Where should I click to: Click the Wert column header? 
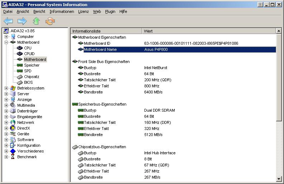click(209, 31)
